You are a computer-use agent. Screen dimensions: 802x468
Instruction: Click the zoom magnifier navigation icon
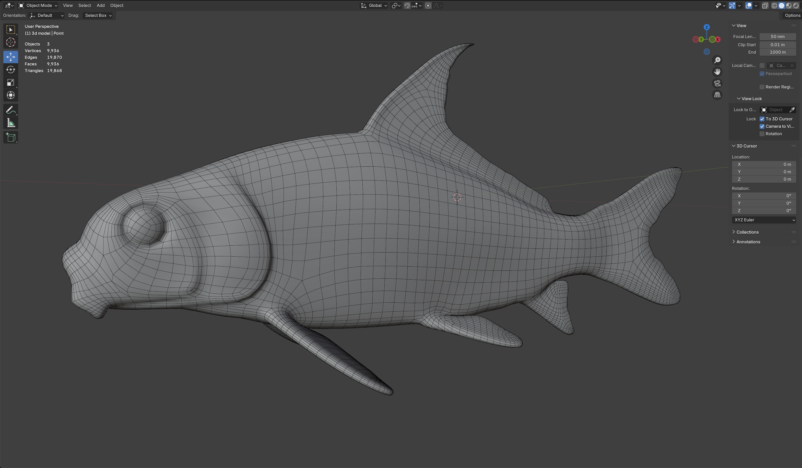tap(717, 60)
